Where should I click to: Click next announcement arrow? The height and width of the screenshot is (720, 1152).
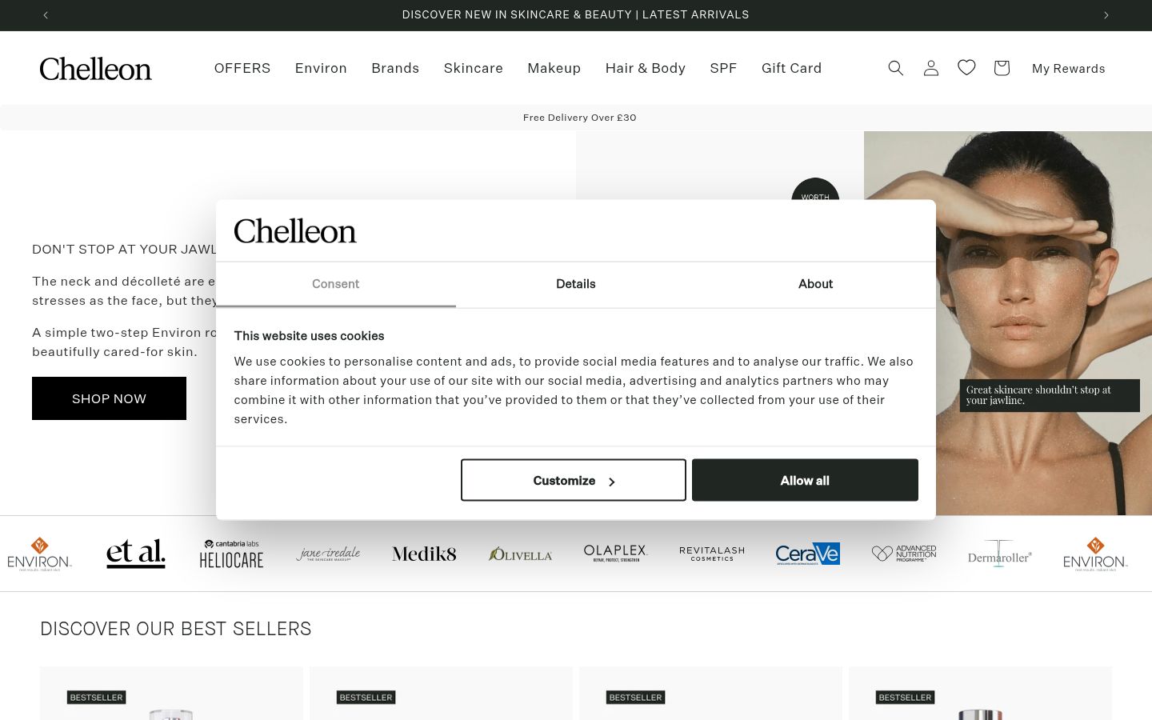1106,15
